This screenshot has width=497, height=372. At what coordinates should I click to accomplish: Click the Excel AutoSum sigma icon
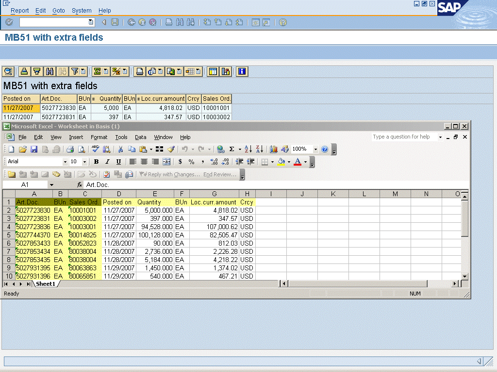click(232, 149)
